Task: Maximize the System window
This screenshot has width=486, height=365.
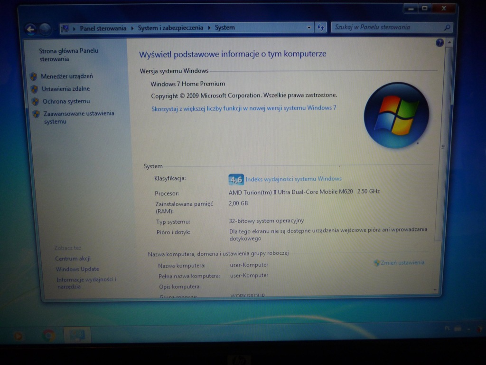Action: [x=425, y=9]
